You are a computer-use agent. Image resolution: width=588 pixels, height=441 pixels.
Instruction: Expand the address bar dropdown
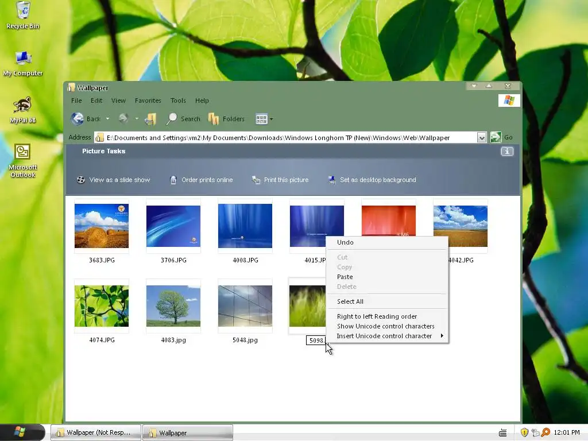point(482,138)
